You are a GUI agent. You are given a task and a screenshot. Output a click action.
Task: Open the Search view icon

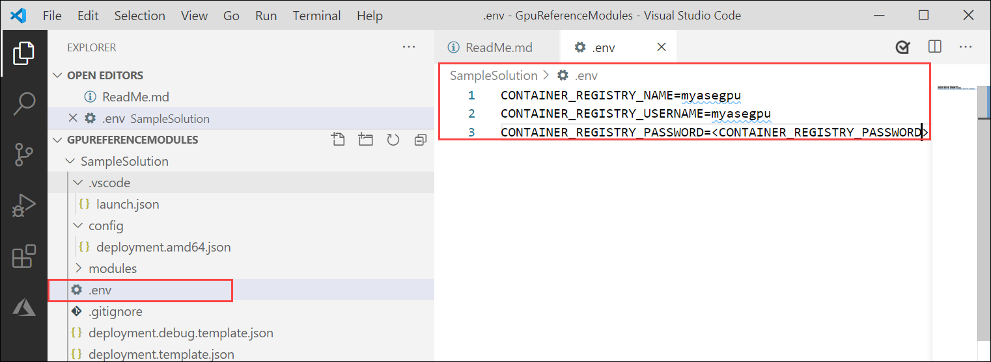pyautogui.click(x=24, y=104)
